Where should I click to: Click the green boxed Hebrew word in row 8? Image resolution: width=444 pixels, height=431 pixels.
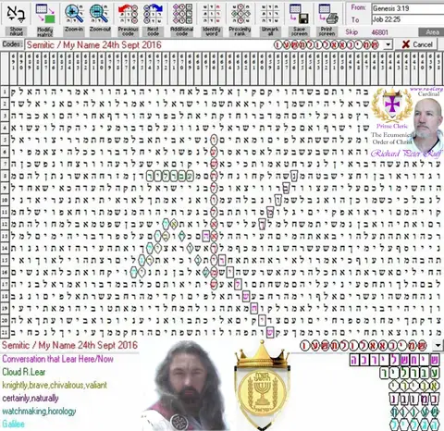click(170, 176)
